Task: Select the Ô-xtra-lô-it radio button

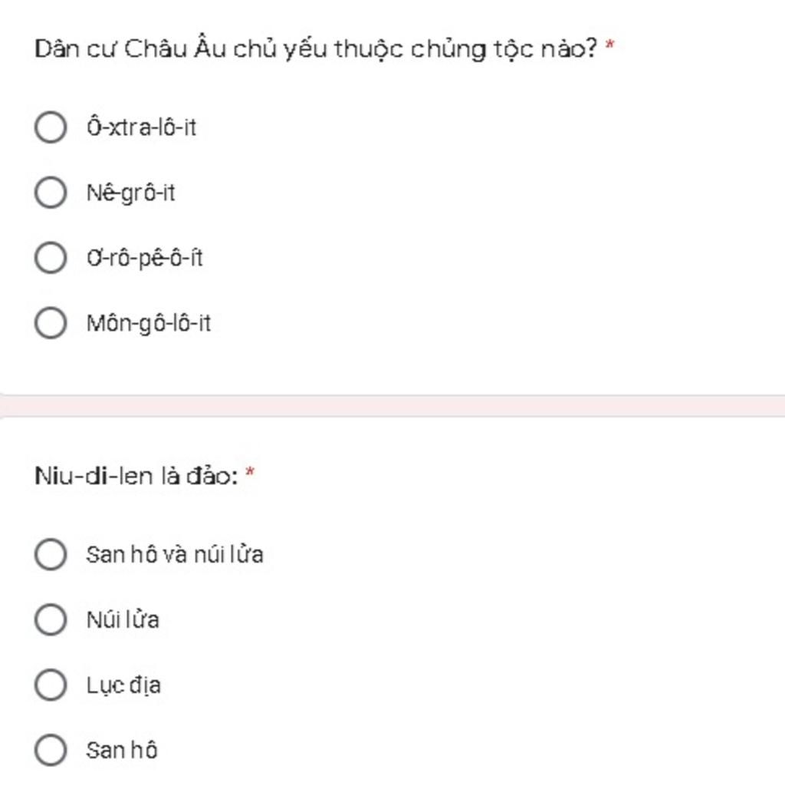Action: pos(51,127)
